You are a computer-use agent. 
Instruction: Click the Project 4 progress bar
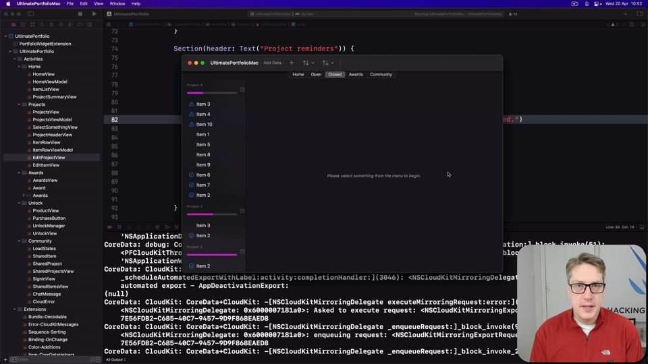click(x=212, y=93)
